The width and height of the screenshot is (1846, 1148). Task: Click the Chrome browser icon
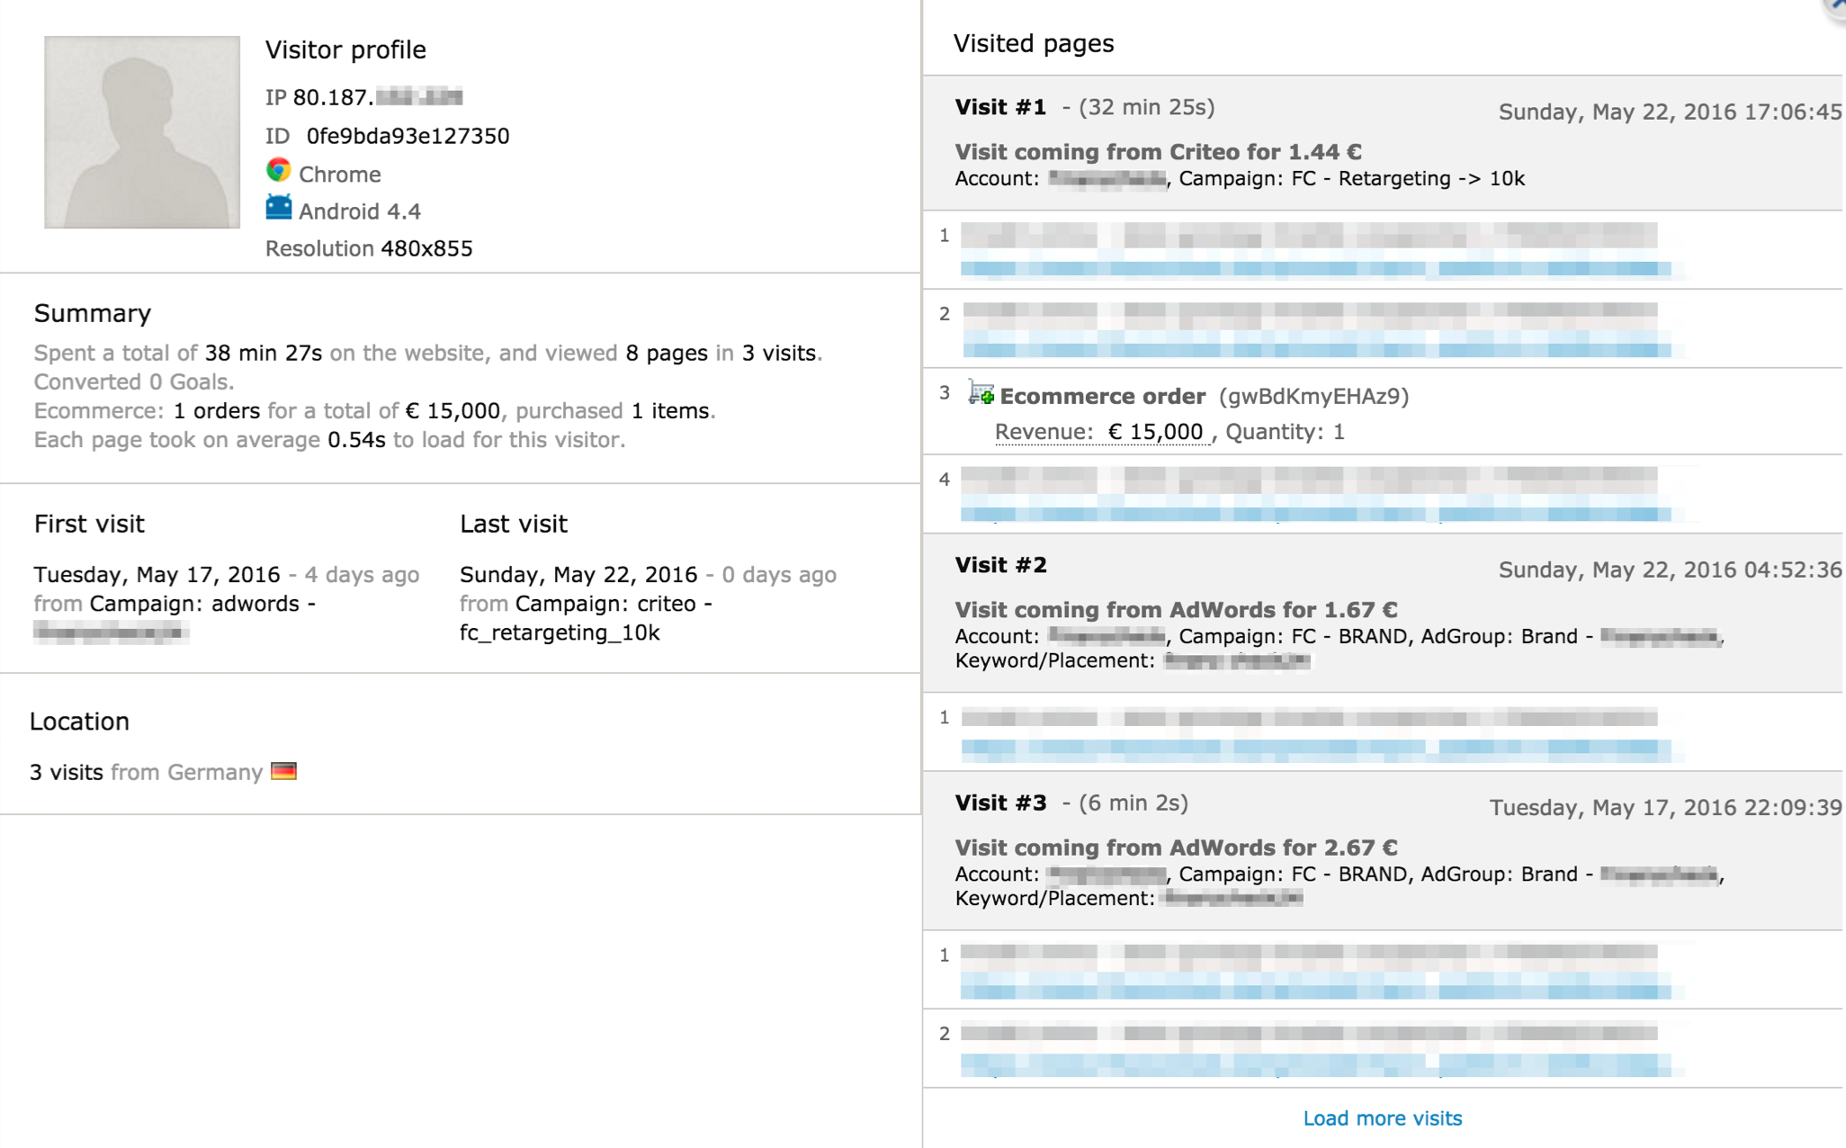[x=279, y=171]
